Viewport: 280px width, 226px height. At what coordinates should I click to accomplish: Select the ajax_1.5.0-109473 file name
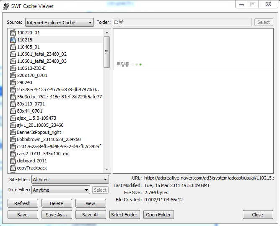pos(36,118)
